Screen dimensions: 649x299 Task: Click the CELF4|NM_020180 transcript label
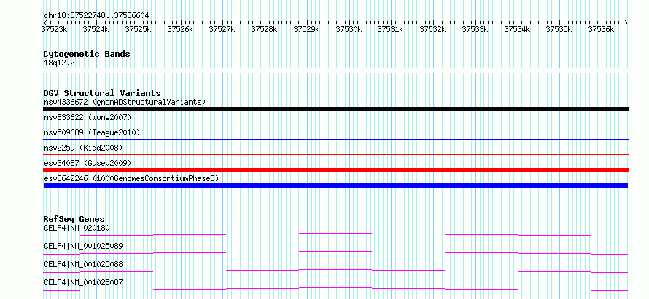[77, 228]
